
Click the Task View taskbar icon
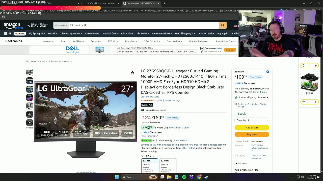pyautogui.click(x=162, y=177)
